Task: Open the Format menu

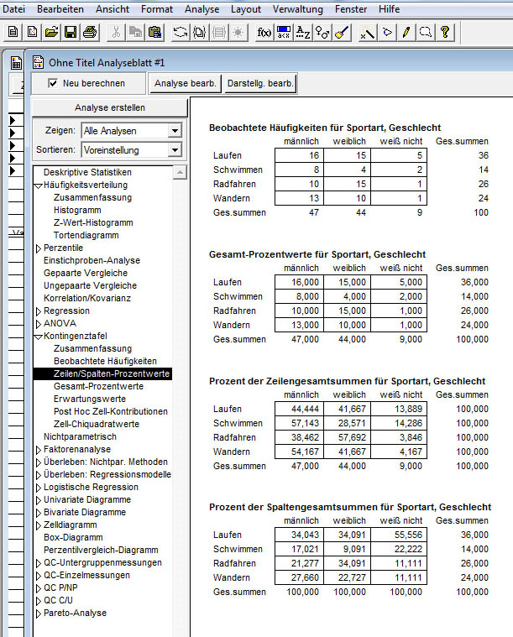Action: (157, 9)
